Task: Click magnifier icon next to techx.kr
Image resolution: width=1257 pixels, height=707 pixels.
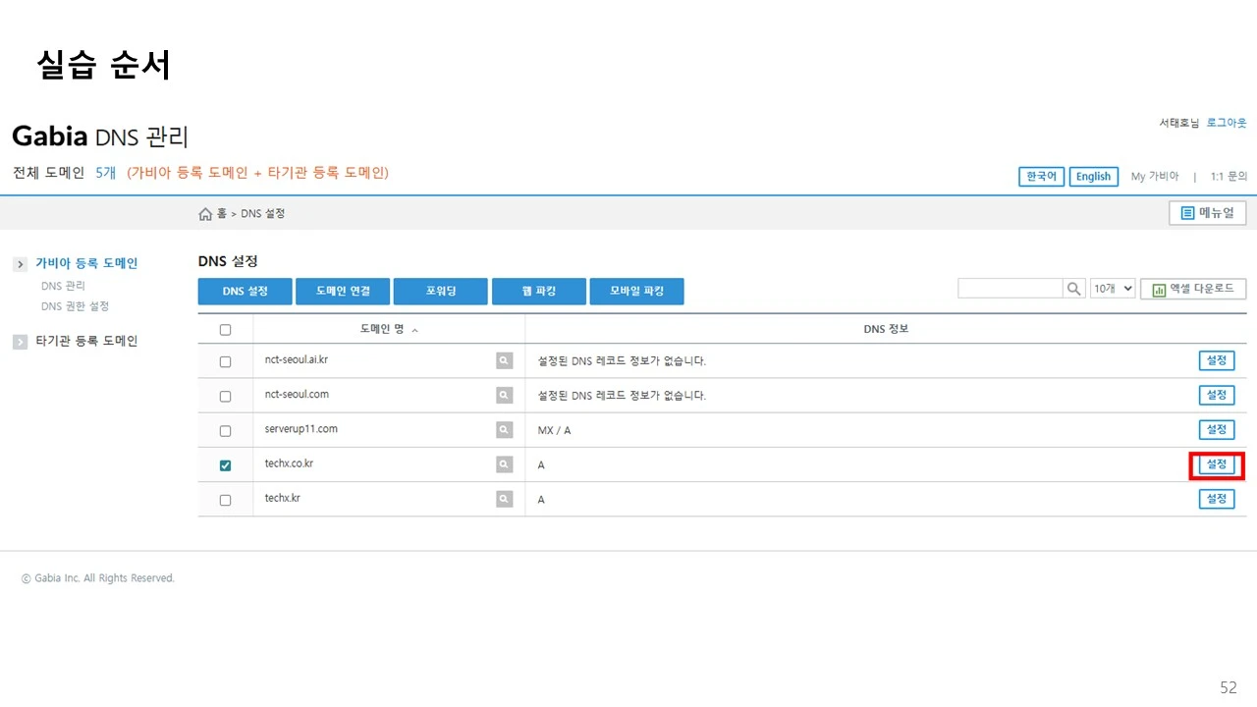Action: [x=504, y=499]
